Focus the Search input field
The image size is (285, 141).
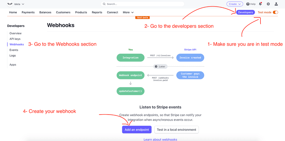pos(142,4)
